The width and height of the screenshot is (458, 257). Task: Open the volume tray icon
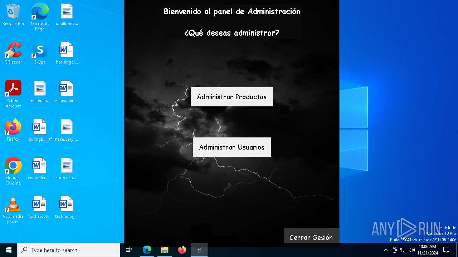[x=412, y=250]
